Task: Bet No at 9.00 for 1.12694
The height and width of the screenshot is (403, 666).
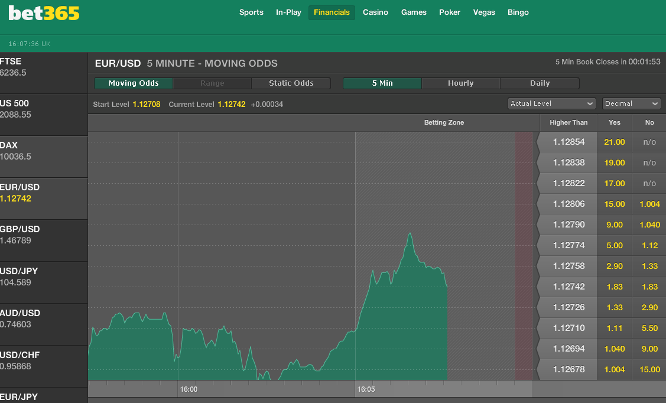Action: tap(649, 349)
